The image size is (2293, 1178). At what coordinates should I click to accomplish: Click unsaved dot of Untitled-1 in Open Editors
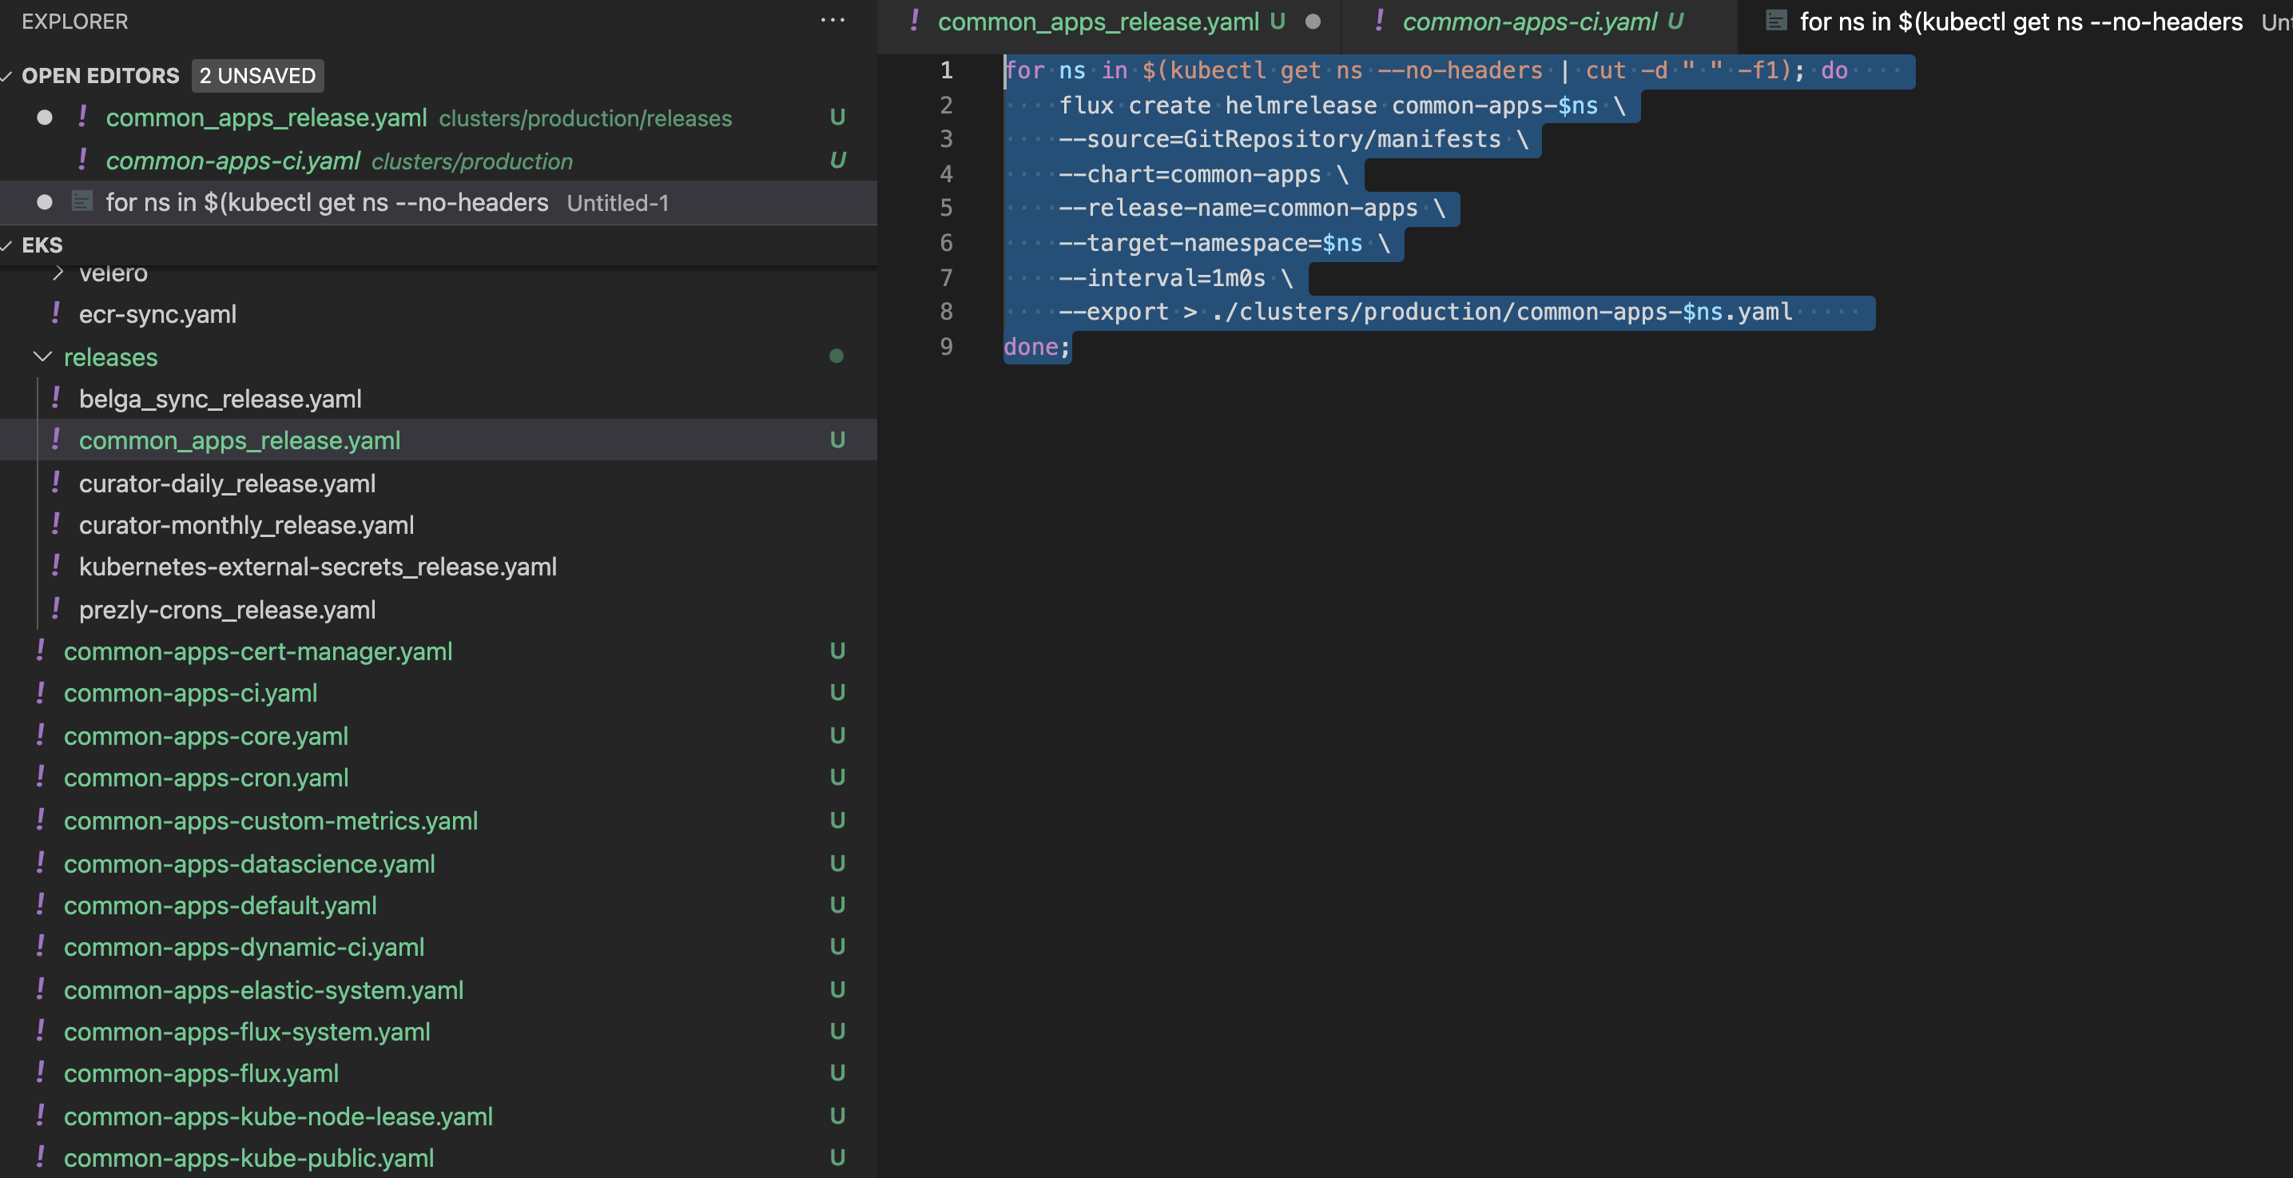point(45,202)
